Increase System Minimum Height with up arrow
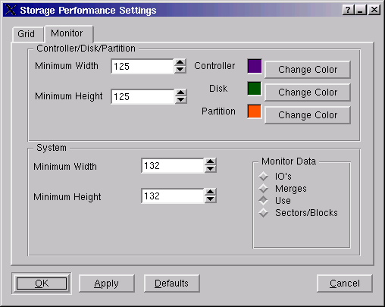Image resolution: width=385 pixels, height=307 pixels. pyautogui.click(x=210, y=192)
